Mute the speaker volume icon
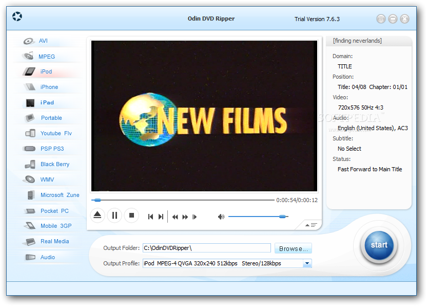Image resolution: width=427 pixels, height=306 pixels. tap(221, 217)
